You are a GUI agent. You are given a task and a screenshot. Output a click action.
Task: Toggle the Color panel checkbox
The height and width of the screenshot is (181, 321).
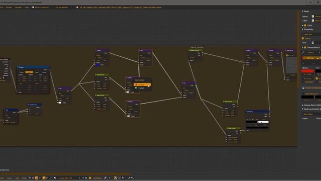305,25
